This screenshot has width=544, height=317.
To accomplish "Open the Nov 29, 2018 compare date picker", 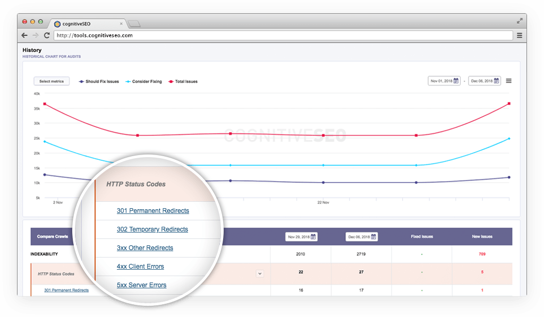I will [x=302, y=237].
